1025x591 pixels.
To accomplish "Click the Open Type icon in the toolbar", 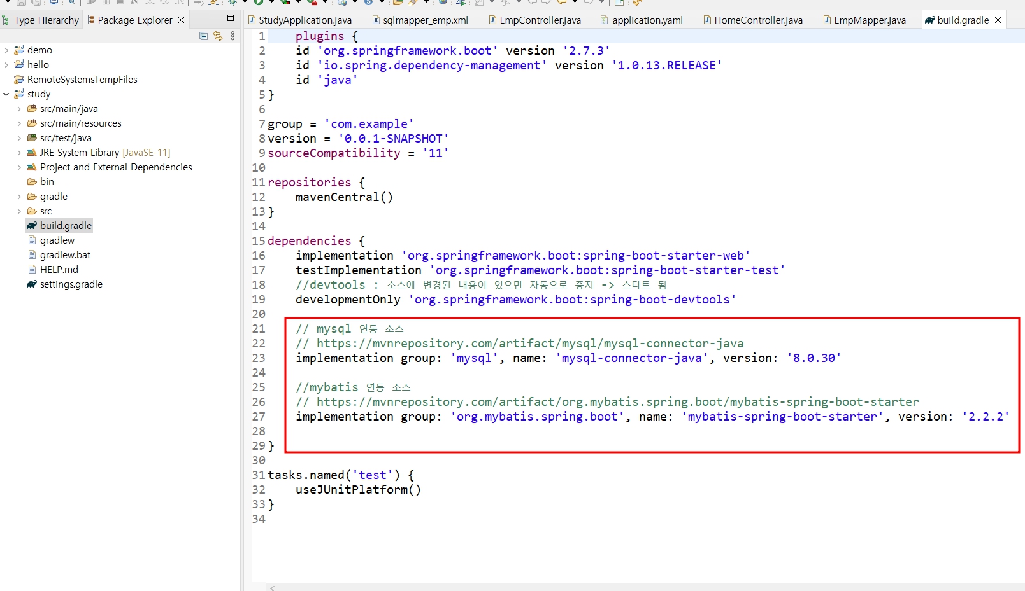I will [x=397, y=4].
